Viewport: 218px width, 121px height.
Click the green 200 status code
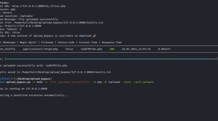(x=112, y=49)
